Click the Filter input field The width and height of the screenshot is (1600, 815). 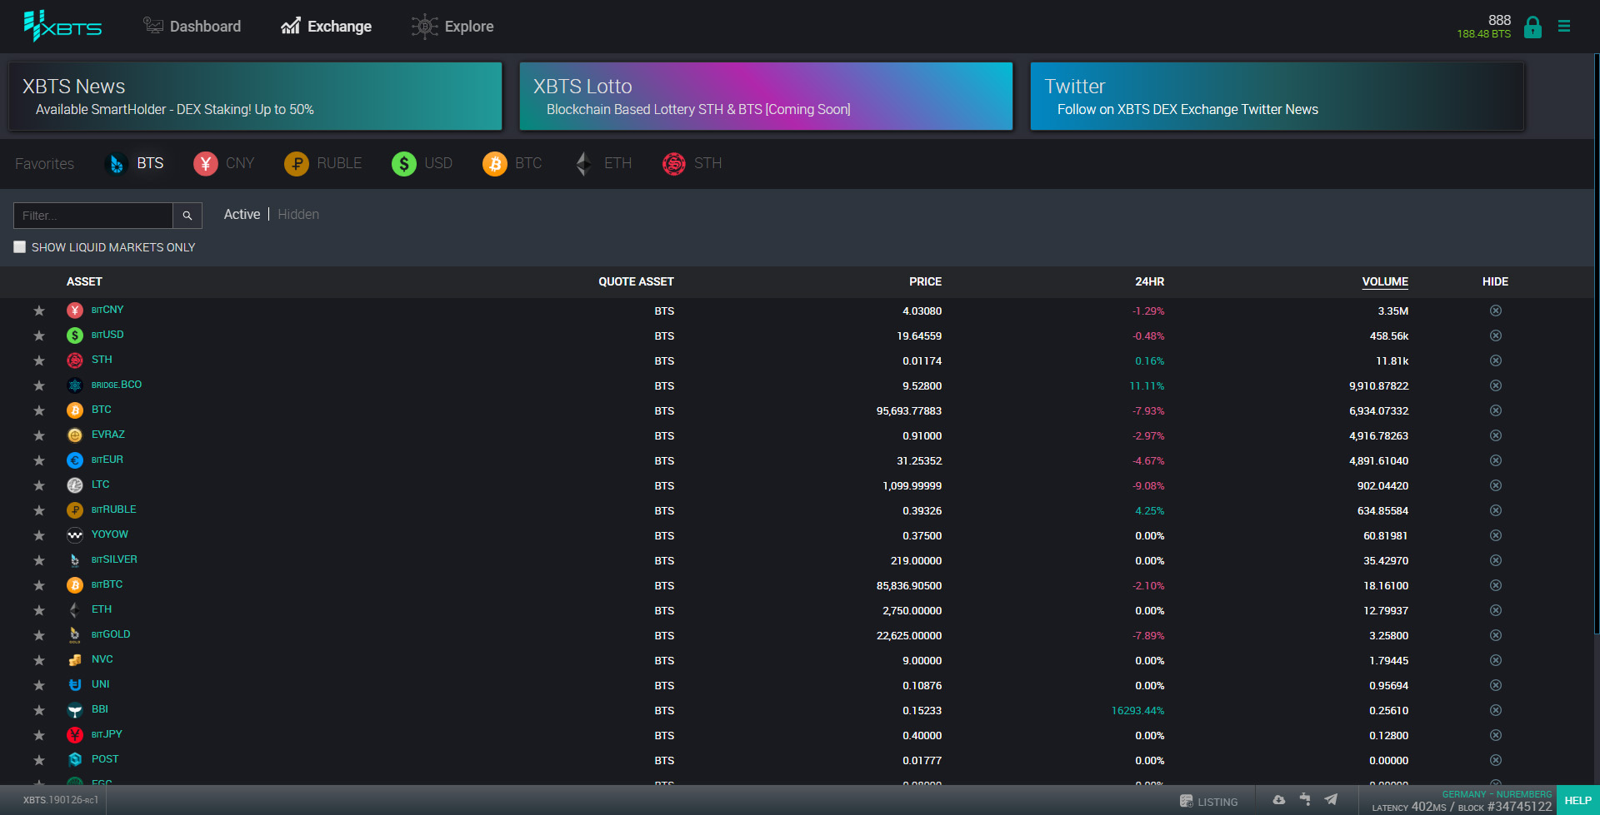[x=93, y=216]
